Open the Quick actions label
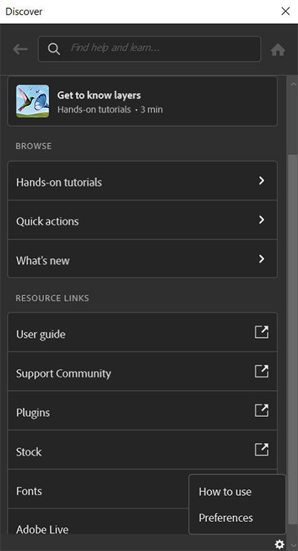 tap(48, 221)
